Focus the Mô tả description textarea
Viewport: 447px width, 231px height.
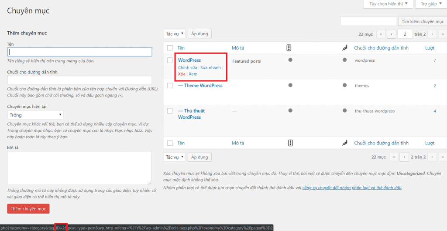coord(79,168)
